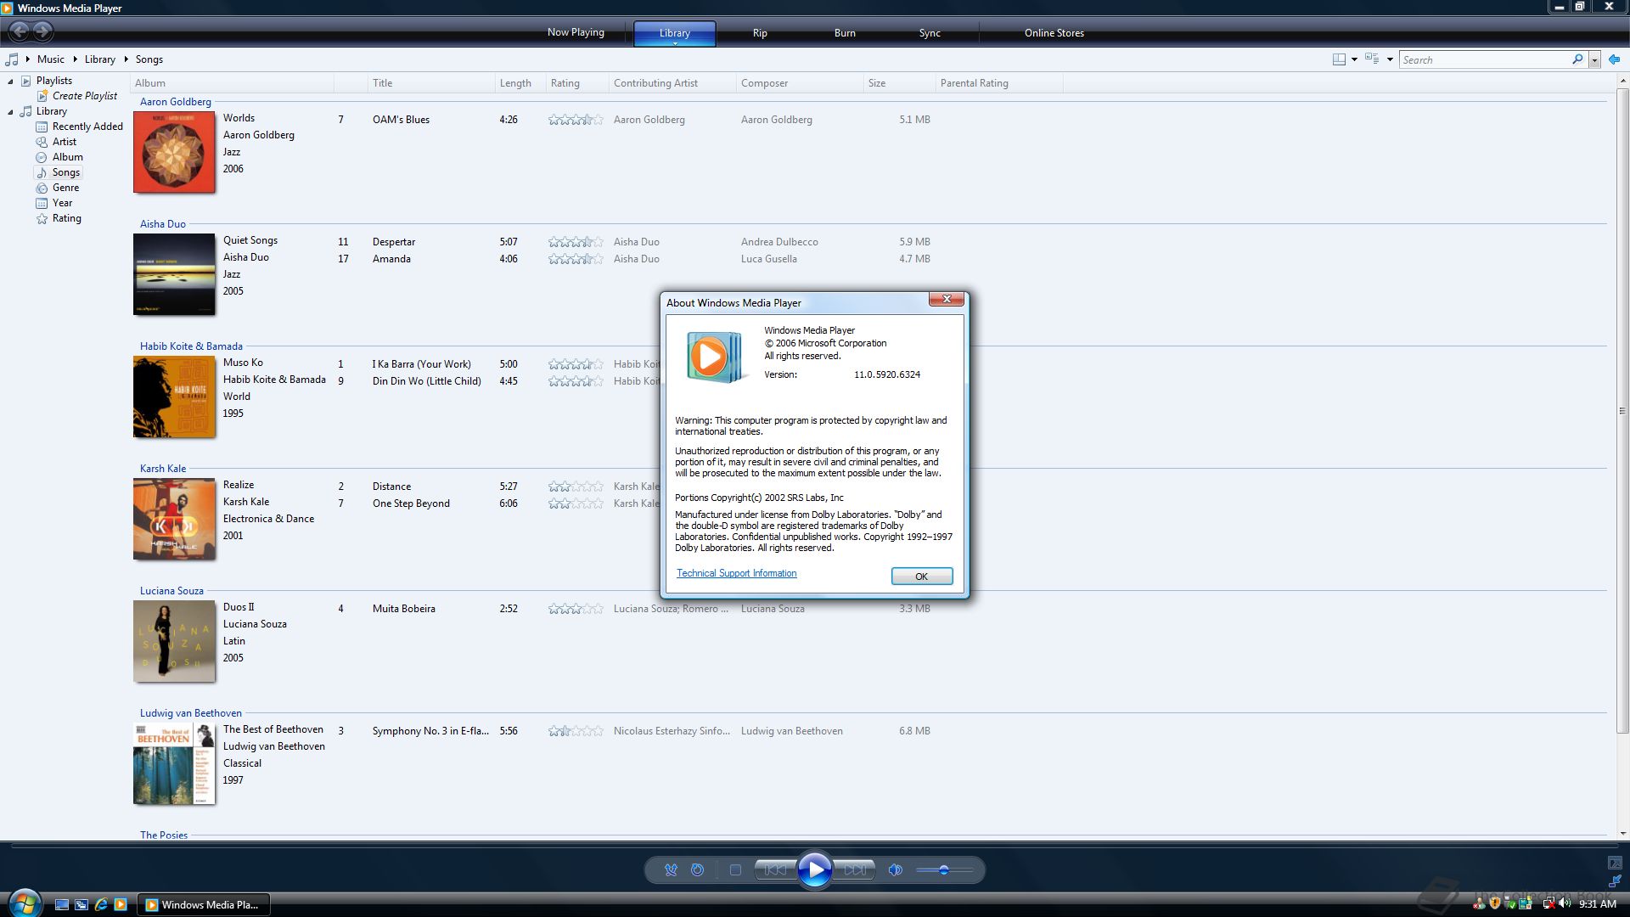This screenshot has width=1630, height=917.
Task: Select the Album disc icon in sidebar
Action: tap(42, 157)
